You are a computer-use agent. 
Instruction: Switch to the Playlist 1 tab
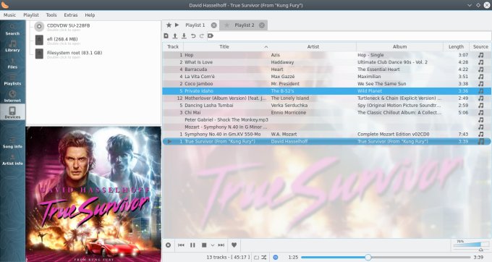(195, 25)
